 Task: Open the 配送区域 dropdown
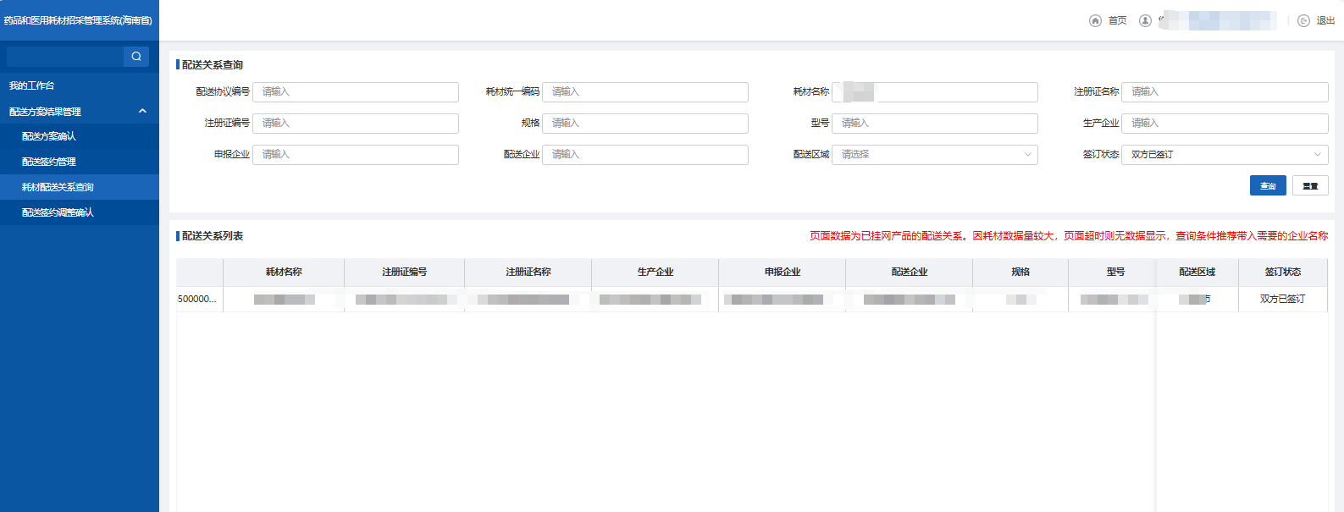point(934,155)
